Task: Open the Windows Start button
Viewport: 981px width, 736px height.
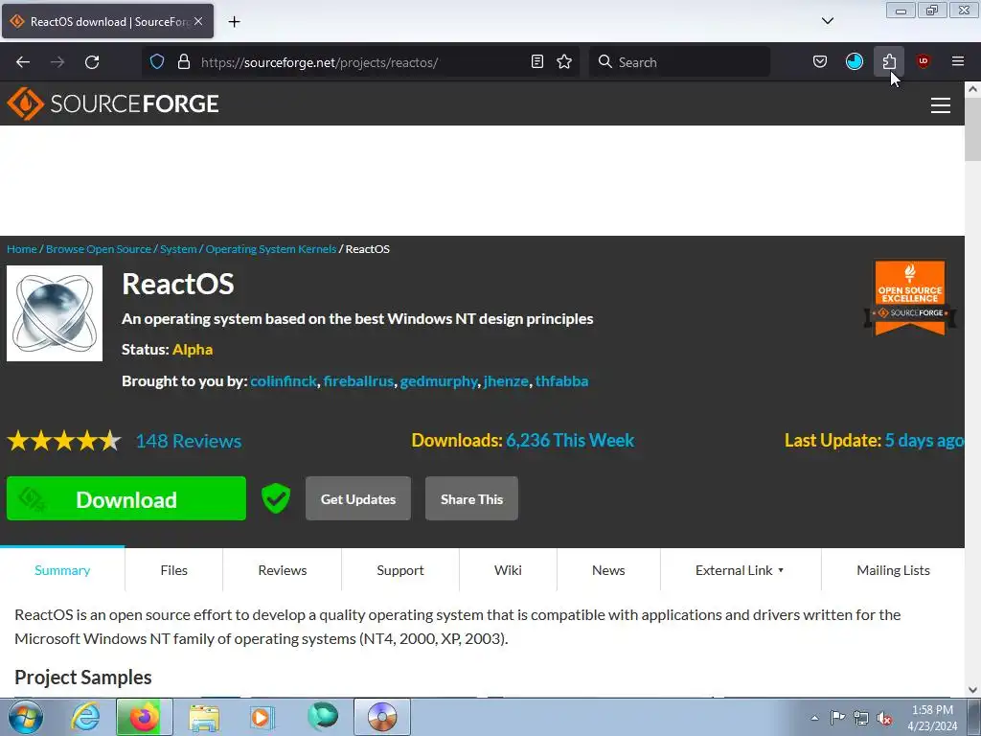Action: click(x=26, y=717)
